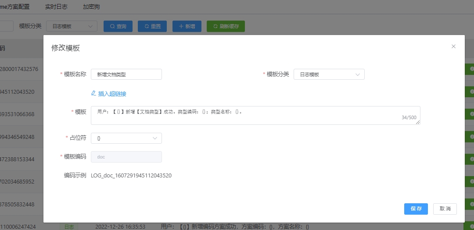This screenshot has height=230, width=474.
Task: Click the 保存 button
Action: (416, 209)
